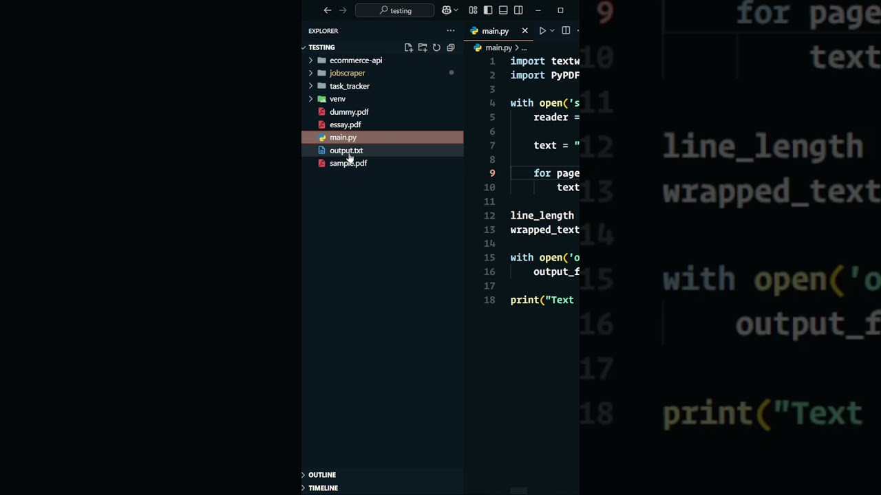Viewport: 881px width, 495px height.
Task: Click the PDF icon beside essay.pdf
Action: point(321,125)
